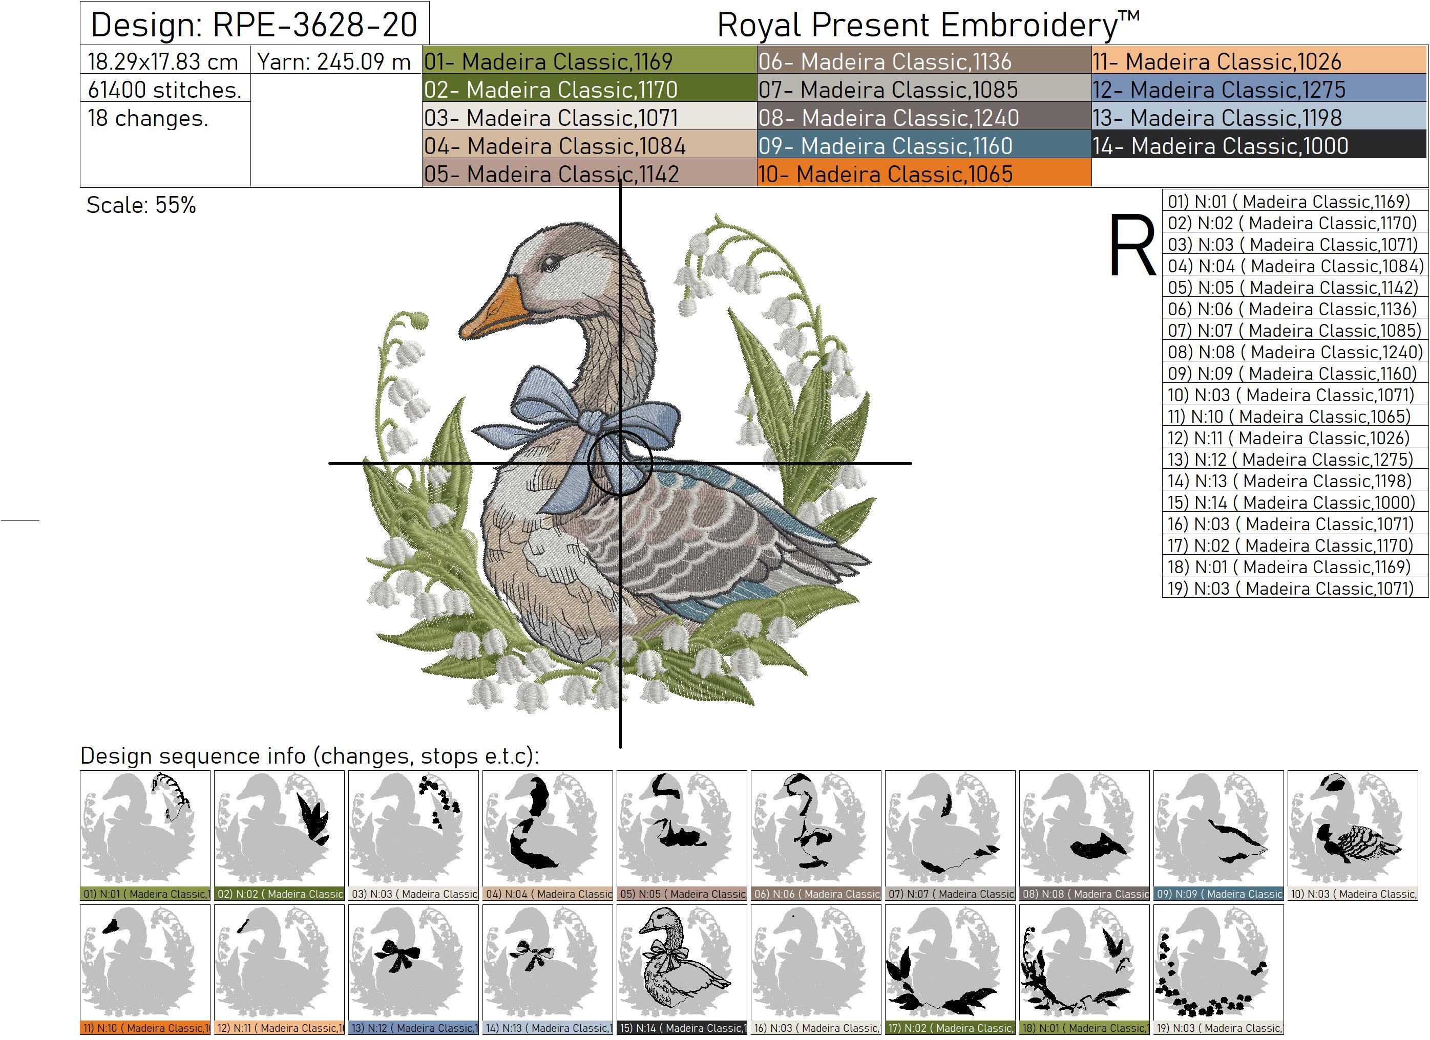Click the 03- Madeira Classic,1071 white swatch

tap(590, 117)
